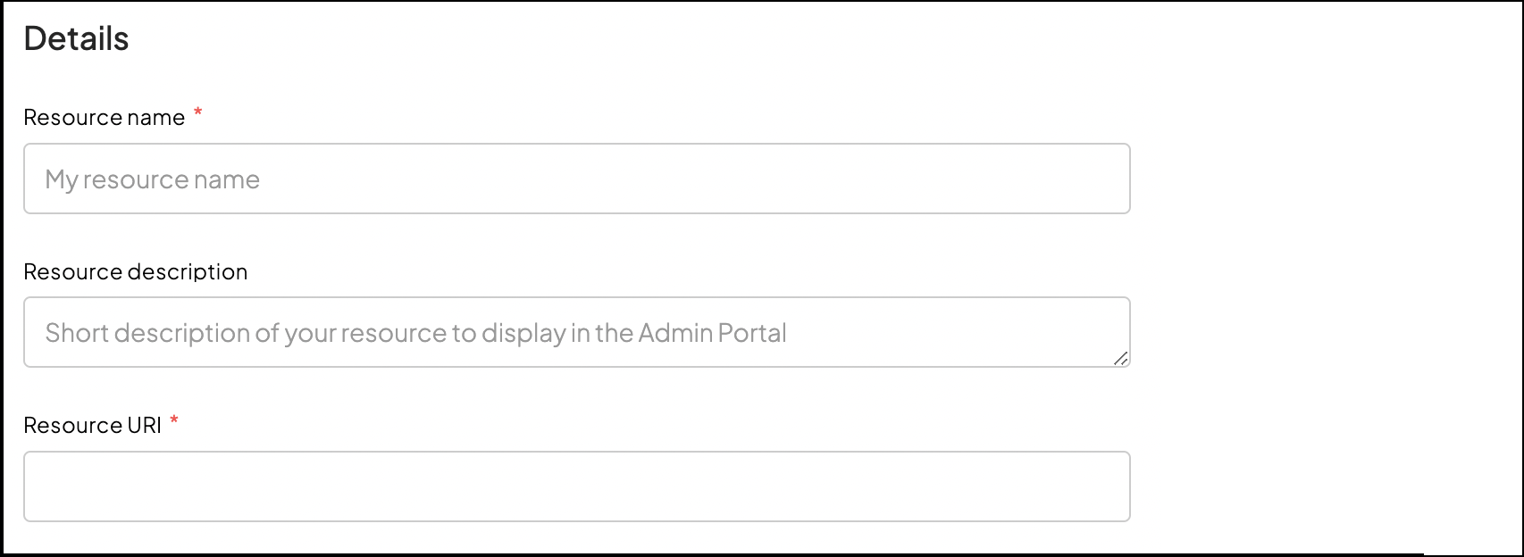
Task: Click the "Resource name" field label
Action: click(x=104, y=118)
